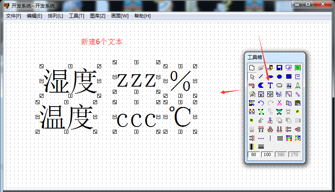The image size is (335, 192).
Task: Select the blue spiral polyline tool
Action: (x=297, y=77)
